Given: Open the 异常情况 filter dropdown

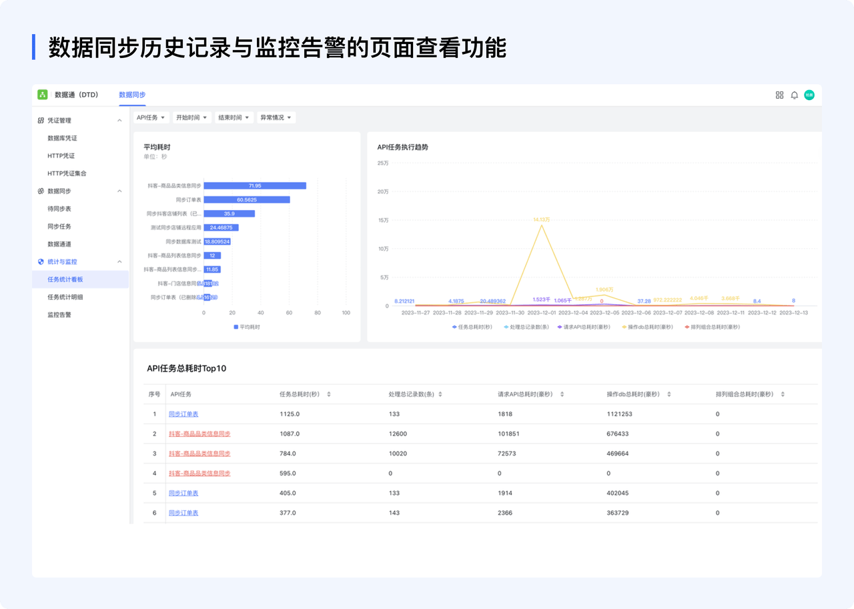Looking at the screenshot, I should point(276,117).
